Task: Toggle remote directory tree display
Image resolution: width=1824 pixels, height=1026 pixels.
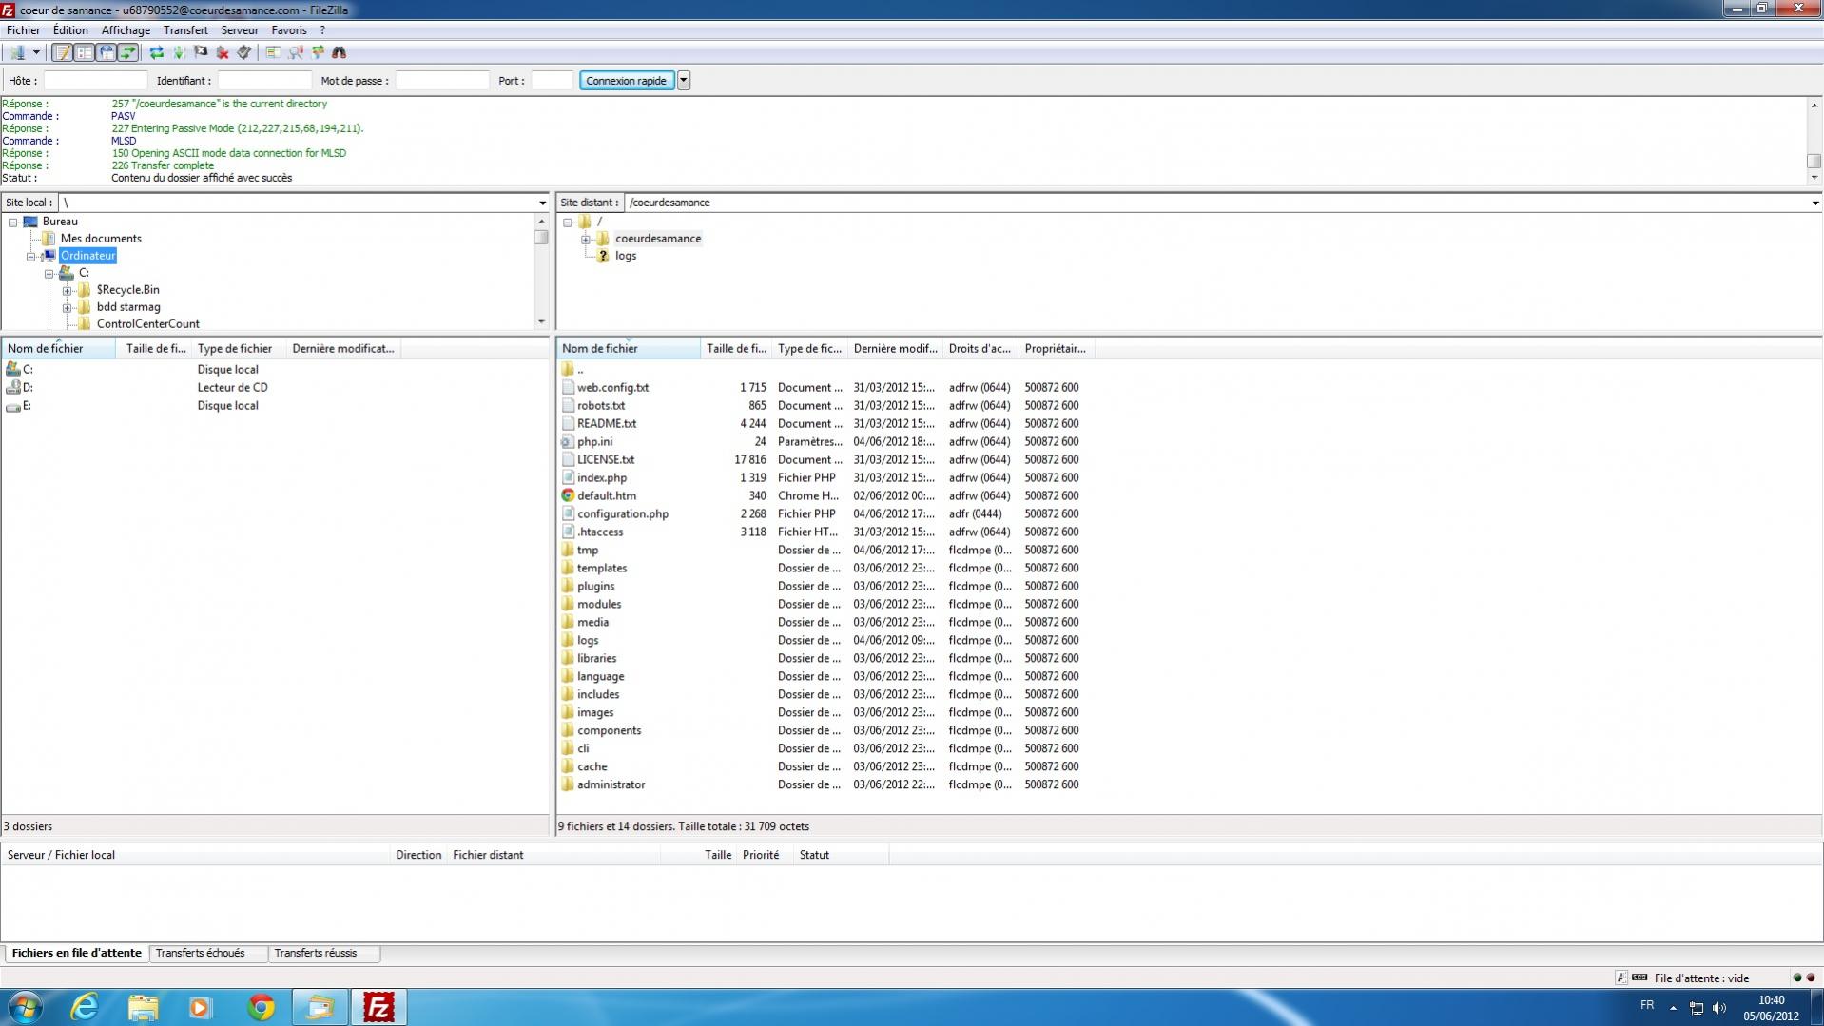Action: tap(106, 52)
